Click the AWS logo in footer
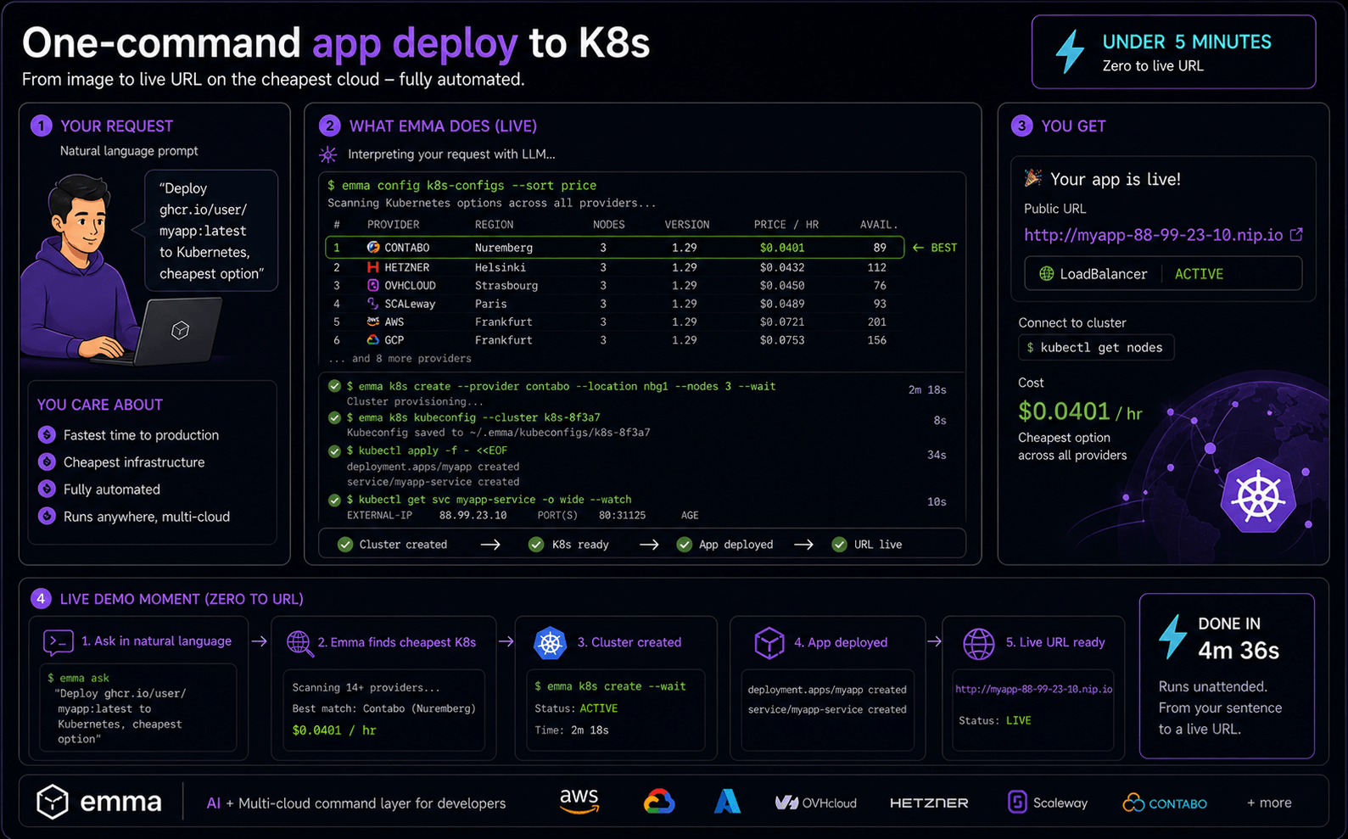1348x839 pixels. point(579,801)
